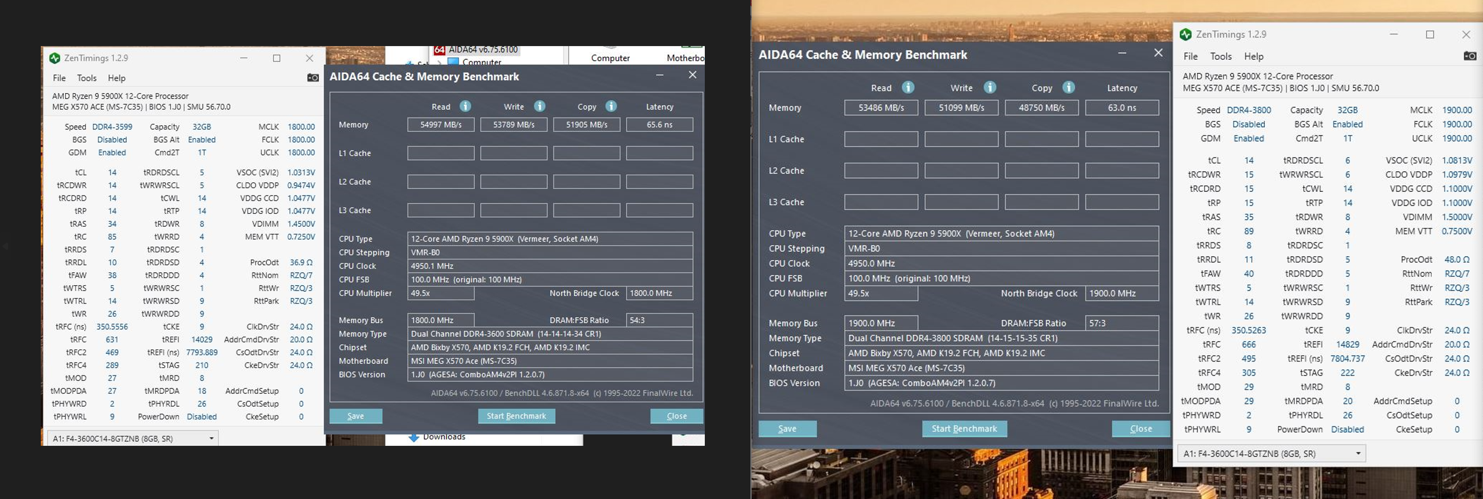Click Memory Copy value 48750 MB/s
Viewport: 1483px width, 499px height.
tap(1042, 107)
